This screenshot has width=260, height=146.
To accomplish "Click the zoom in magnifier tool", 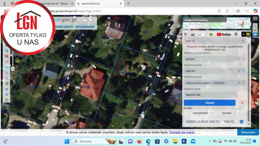I will pyautogui.click(x=7, y=72).
